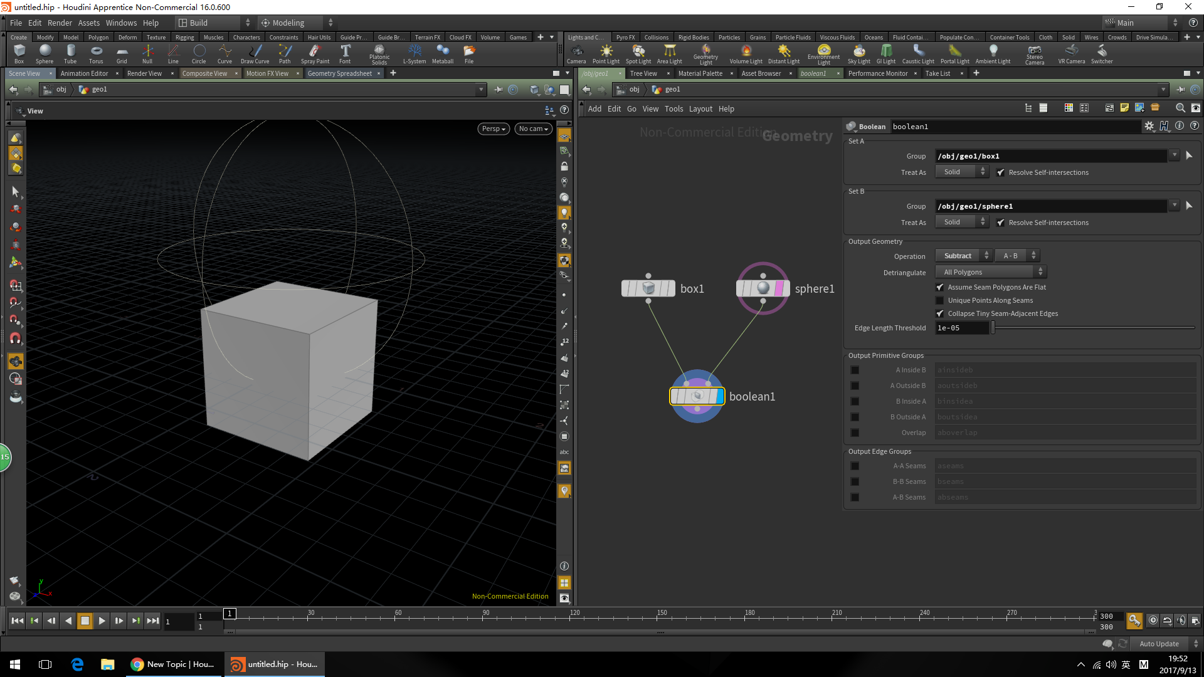Open the File menu
Image resolution: width=1204 pixels, height=677 pixels.
16,23
